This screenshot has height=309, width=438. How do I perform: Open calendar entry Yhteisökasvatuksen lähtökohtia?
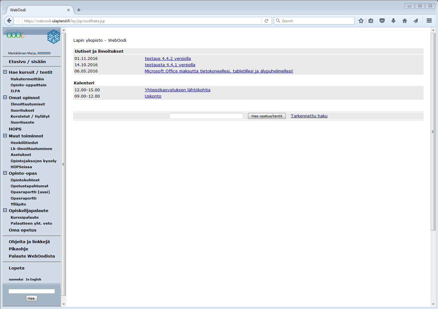point(177,90)
